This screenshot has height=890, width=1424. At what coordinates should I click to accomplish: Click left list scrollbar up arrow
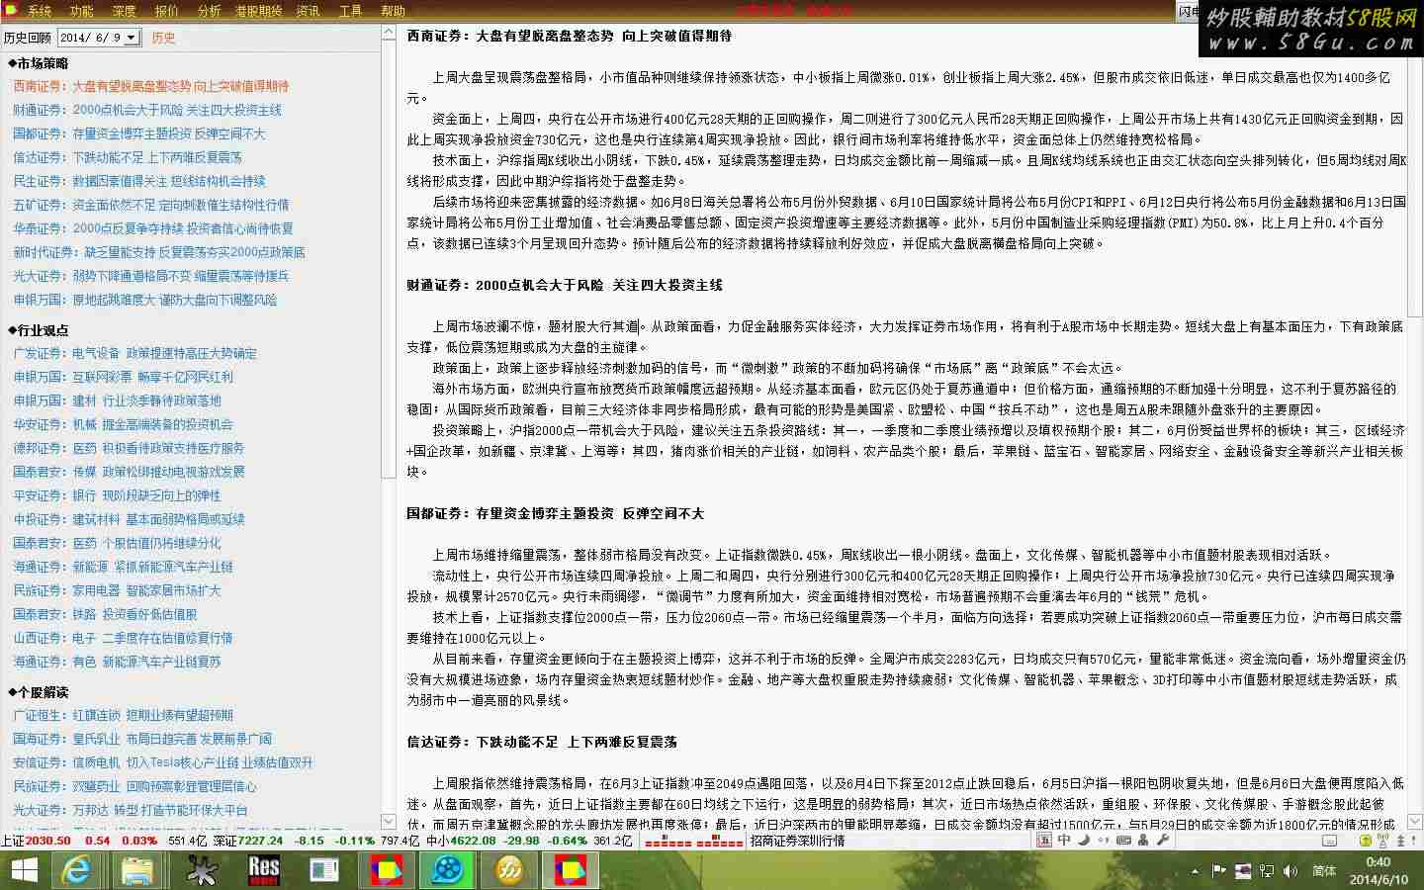pos(389,34)
